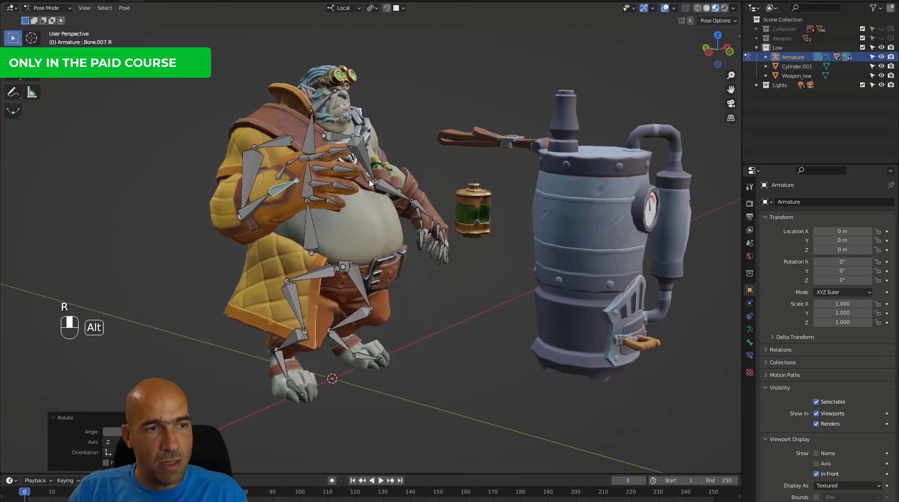Image resolution: width=899 pixels, height=502 pixels.
Task: Disable the In Front checkbox
Action: click(x=815, y=473)
